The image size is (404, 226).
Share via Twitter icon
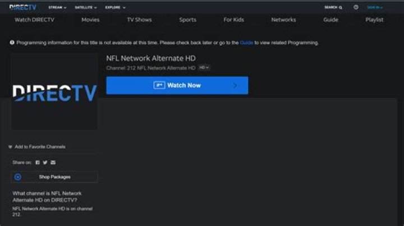[x=45, y=162]
